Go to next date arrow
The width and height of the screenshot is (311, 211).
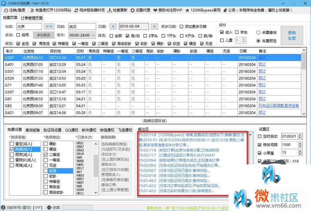pos(155,26)
